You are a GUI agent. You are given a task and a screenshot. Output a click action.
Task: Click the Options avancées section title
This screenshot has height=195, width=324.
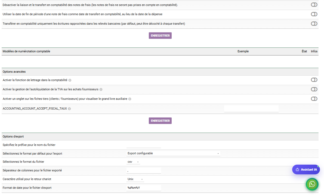tap(14, 72)
